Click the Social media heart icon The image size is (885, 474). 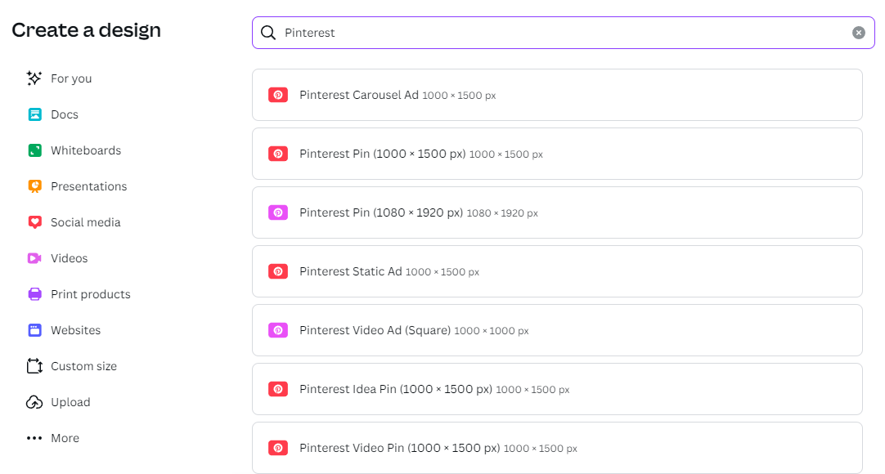click(35, 222)
